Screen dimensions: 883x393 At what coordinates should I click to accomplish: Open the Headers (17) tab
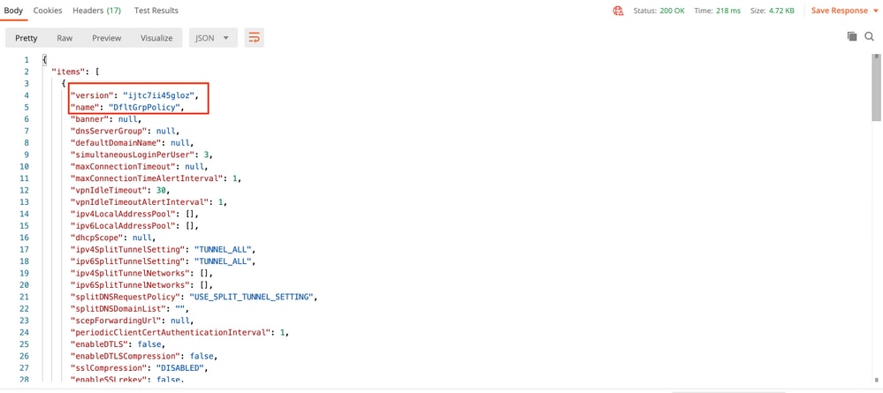click(x=96, y=11)
